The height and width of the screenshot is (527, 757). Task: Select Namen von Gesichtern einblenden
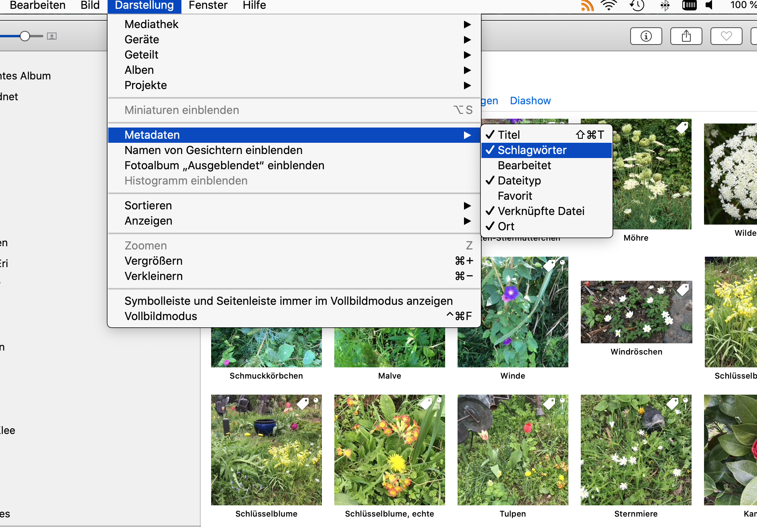tap(294, 150)
